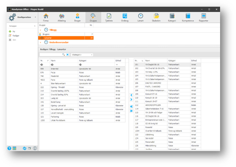Viewport: 236px width, 167px height.
Task: Select row 106 DAGTID I AKKORD
Action: tap(167, 83)
